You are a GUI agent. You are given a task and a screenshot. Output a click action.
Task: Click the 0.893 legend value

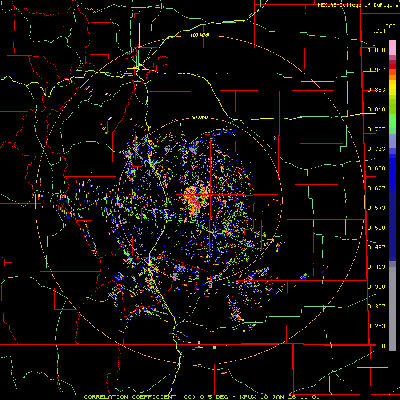tap(376, 89)
